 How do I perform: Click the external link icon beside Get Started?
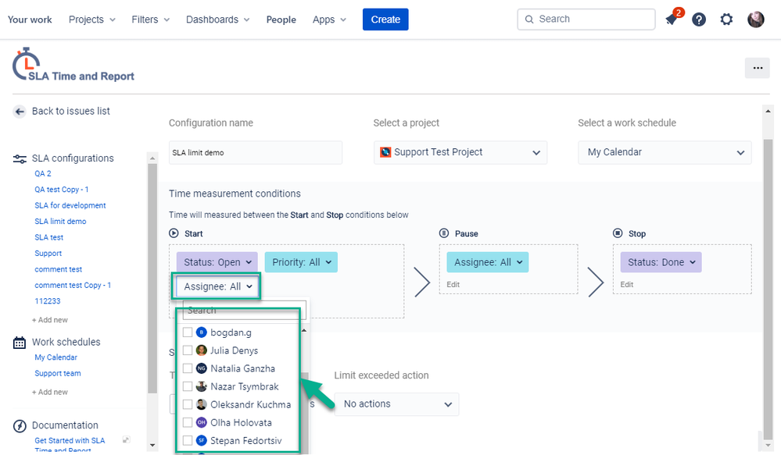pos(127,439)
